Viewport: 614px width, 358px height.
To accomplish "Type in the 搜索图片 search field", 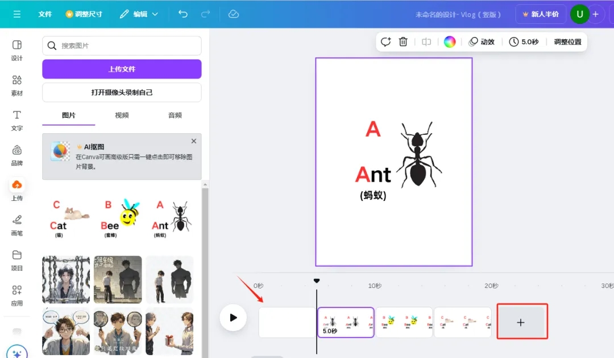I will tap(128, 46).
